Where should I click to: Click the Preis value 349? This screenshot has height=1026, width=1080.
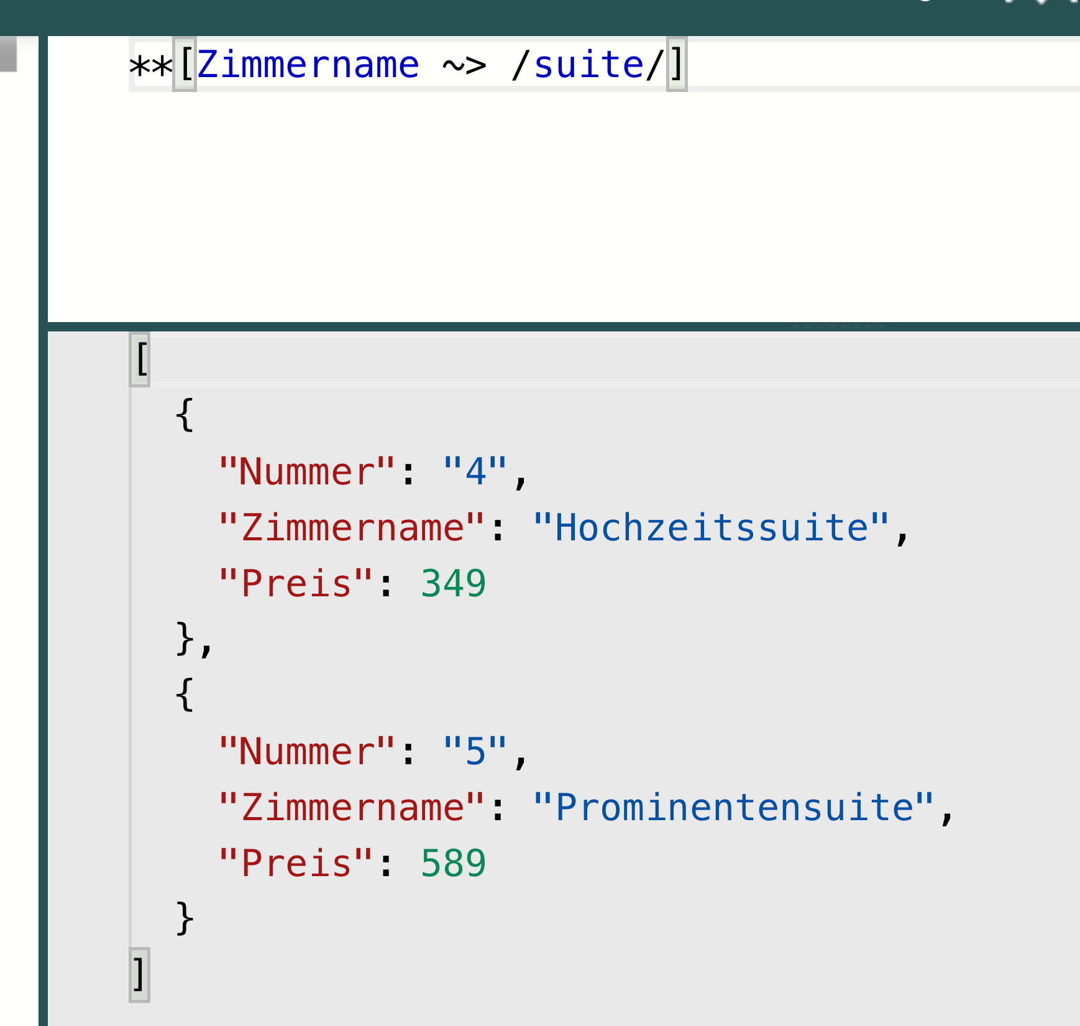coord(454,583)
